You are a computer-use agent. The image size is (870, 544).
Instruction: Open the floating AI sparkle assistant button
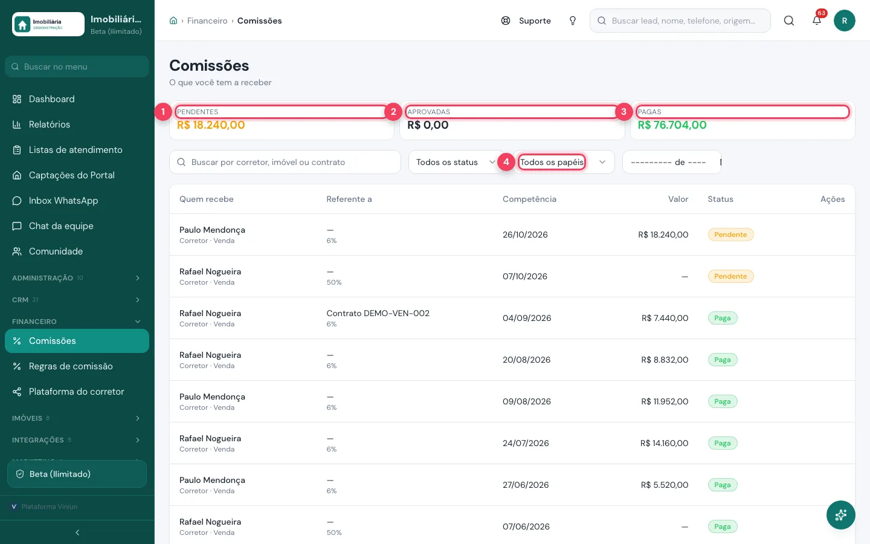841,515
